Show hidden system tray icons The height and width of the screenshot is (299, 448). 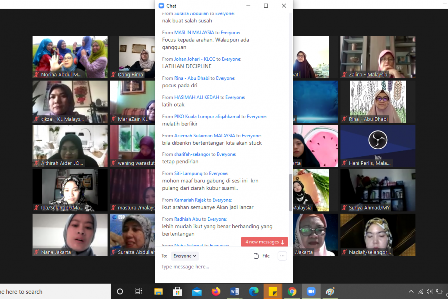[x=411, y=292]
